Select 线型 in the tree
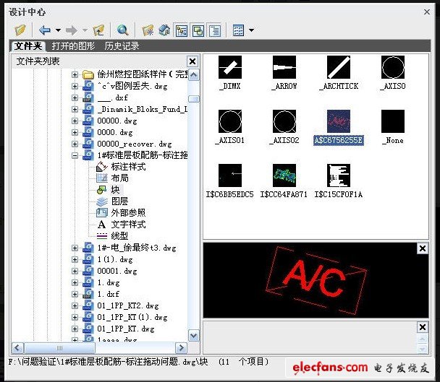 click(120, 236)
